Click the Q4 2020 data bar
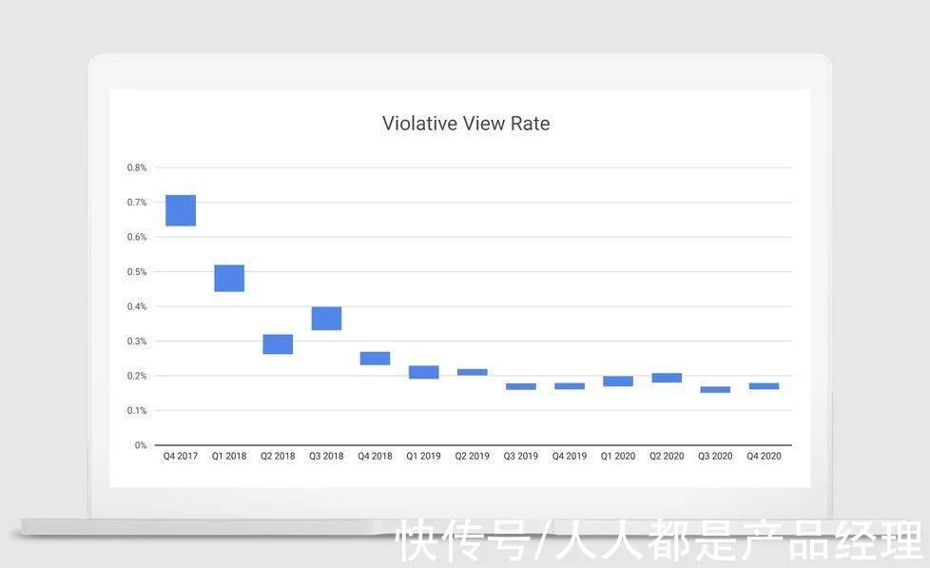 click(764, 386)
